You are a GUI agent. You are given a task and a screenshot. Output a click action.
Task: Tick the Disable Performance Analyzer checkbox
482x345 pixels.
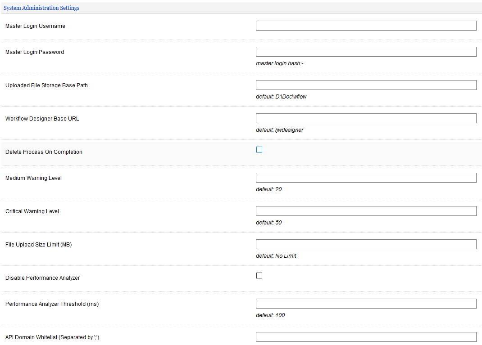pyautogui.click(x=259, y=276)
